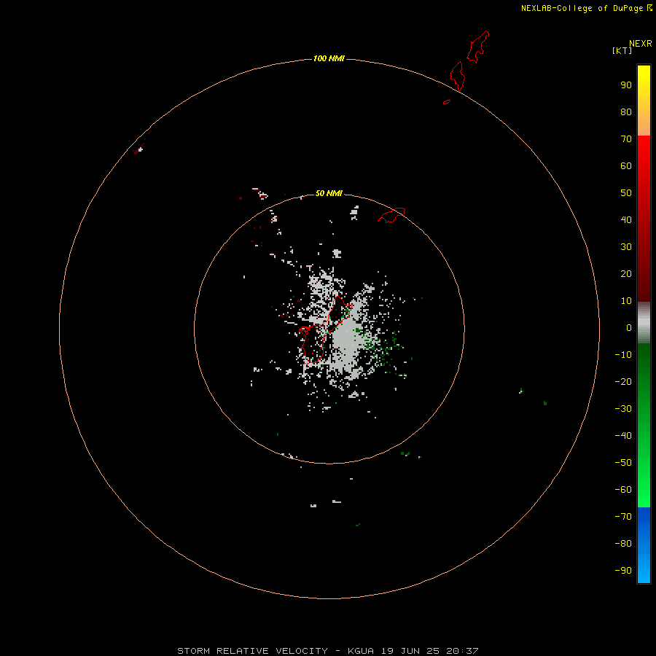The image size is (656, 656).
Task: Click the 100 NMI range ring label
Action: pos(329,58)
